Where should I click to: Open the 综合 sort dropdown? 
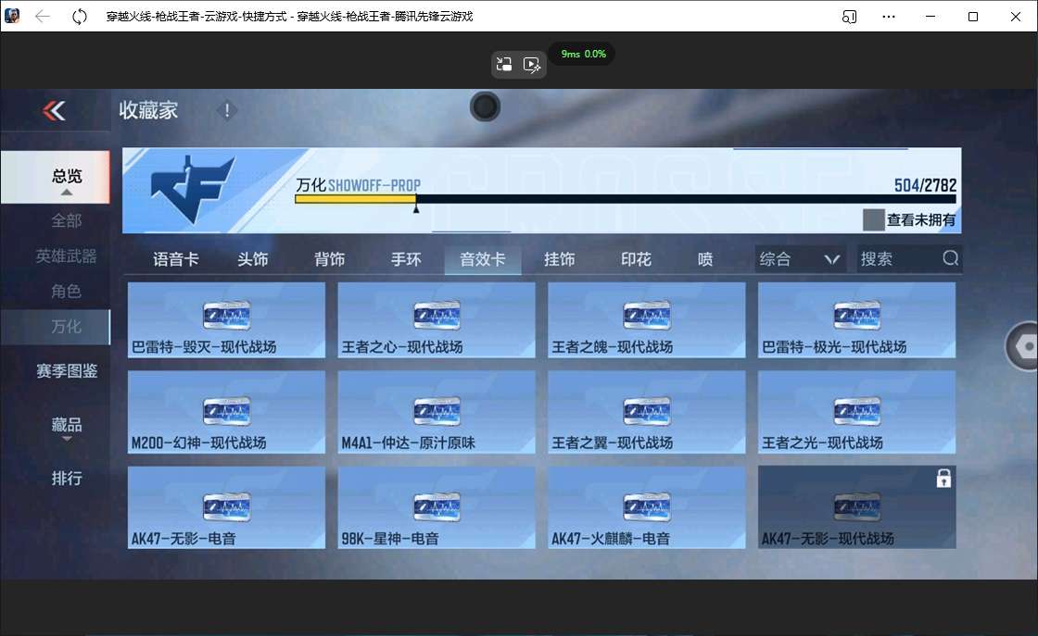click(800, 258)
